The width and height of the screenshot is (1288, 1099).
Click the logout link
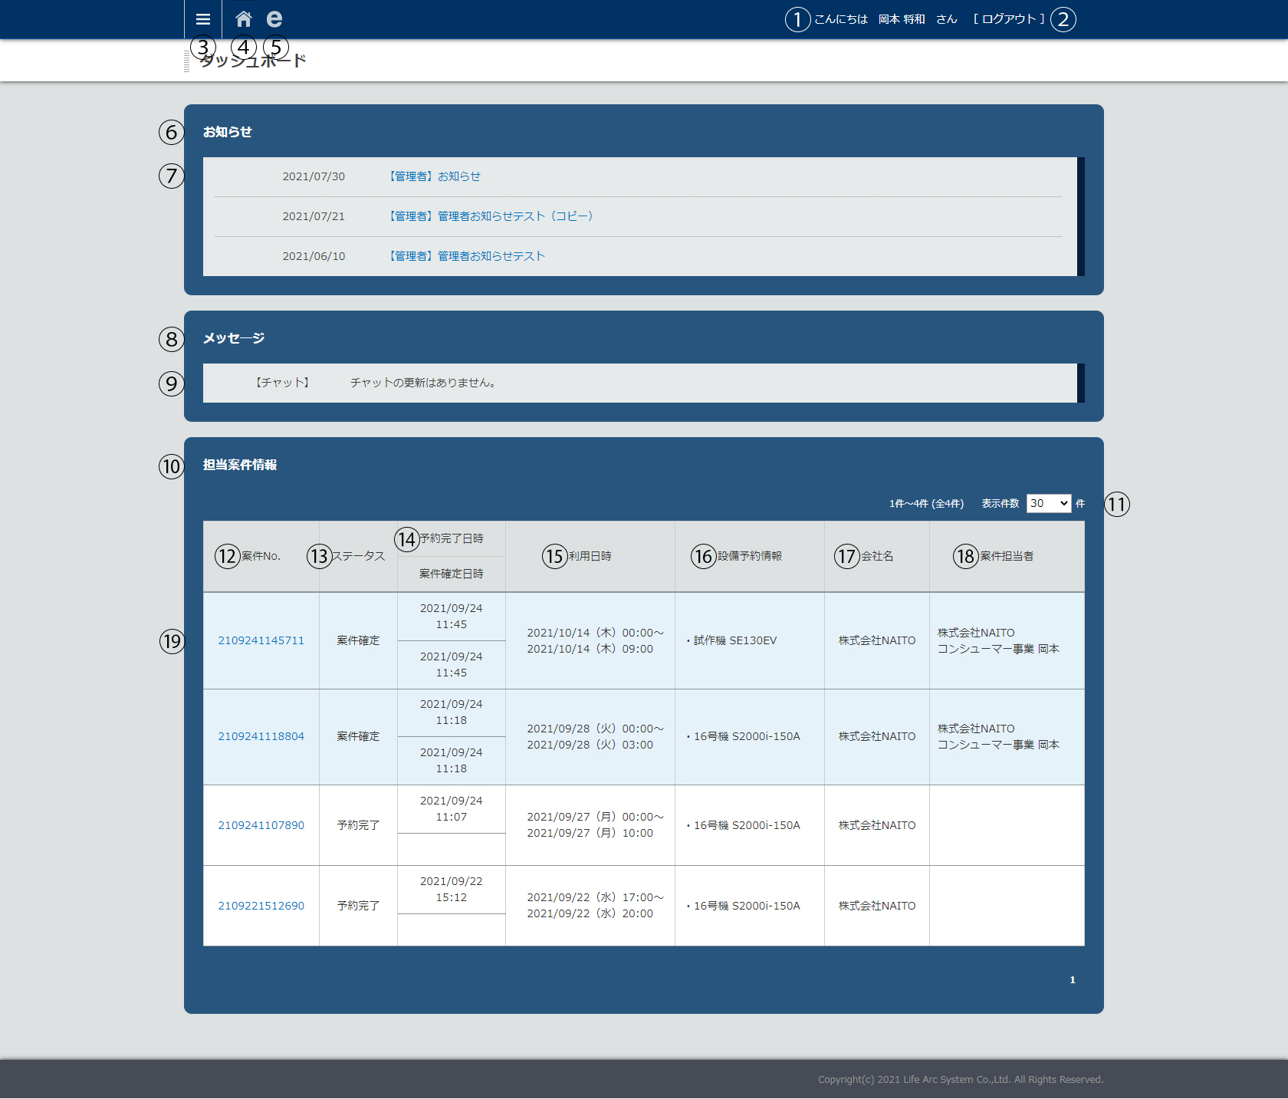(1008, 19)
